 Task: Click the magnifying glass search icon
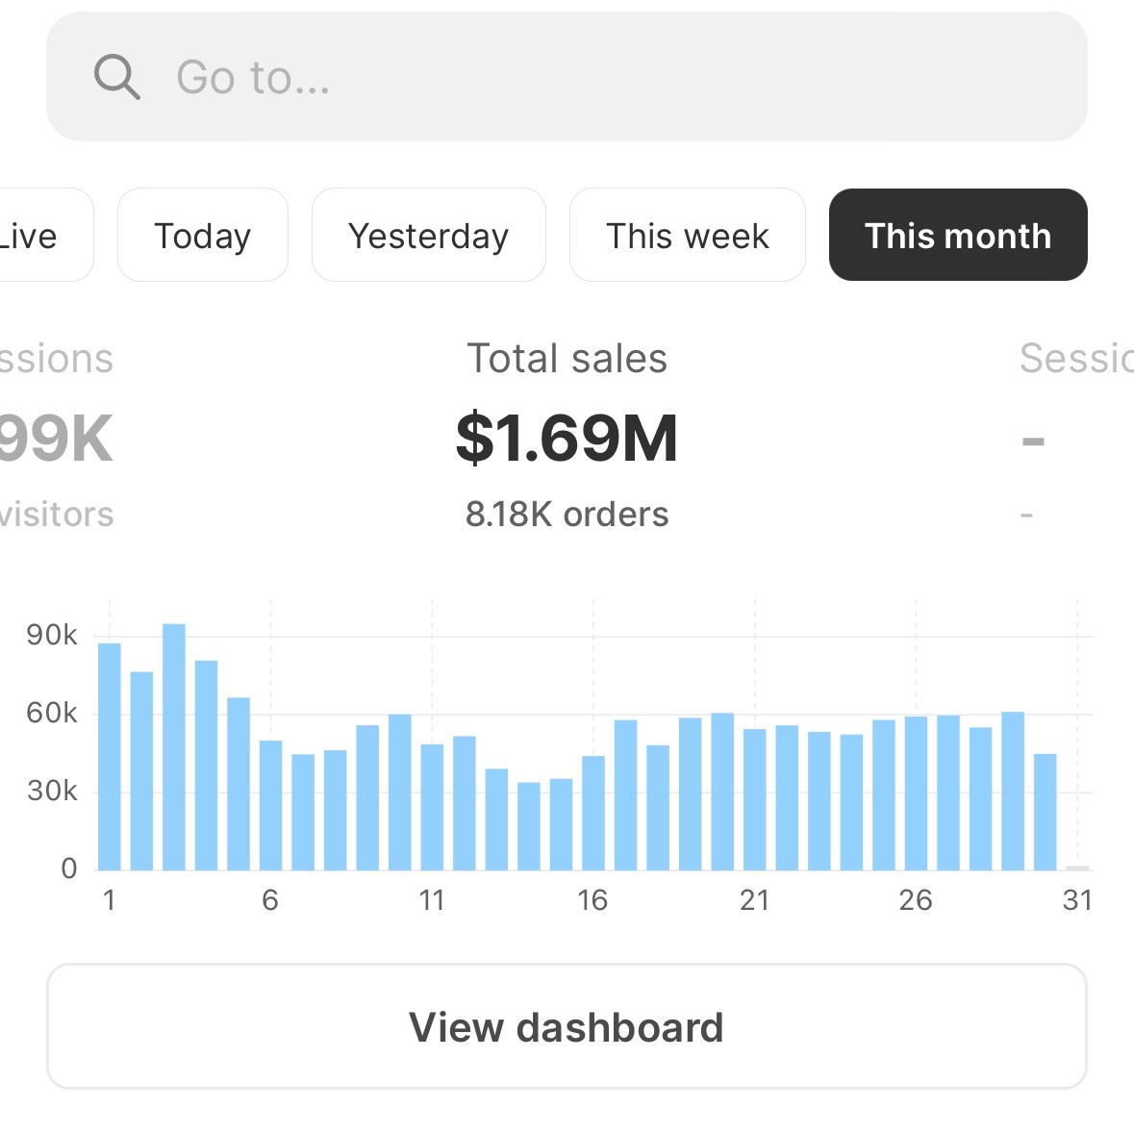tap(115, 76)
